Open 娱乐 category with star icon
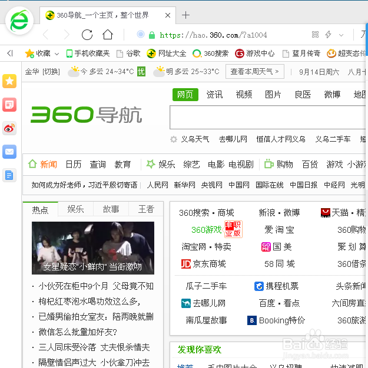 [161, 164]
